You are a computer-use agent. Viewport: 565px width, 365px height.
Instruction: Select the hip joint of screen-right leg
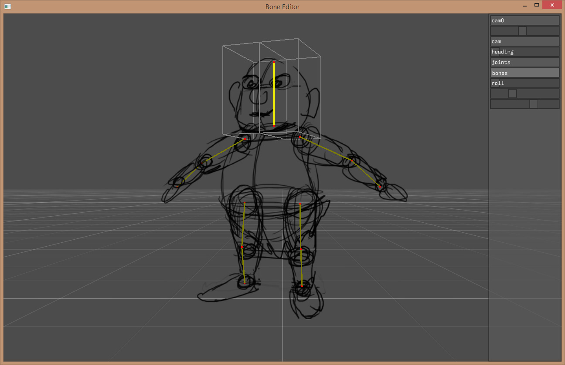click(x=300, y=204)
